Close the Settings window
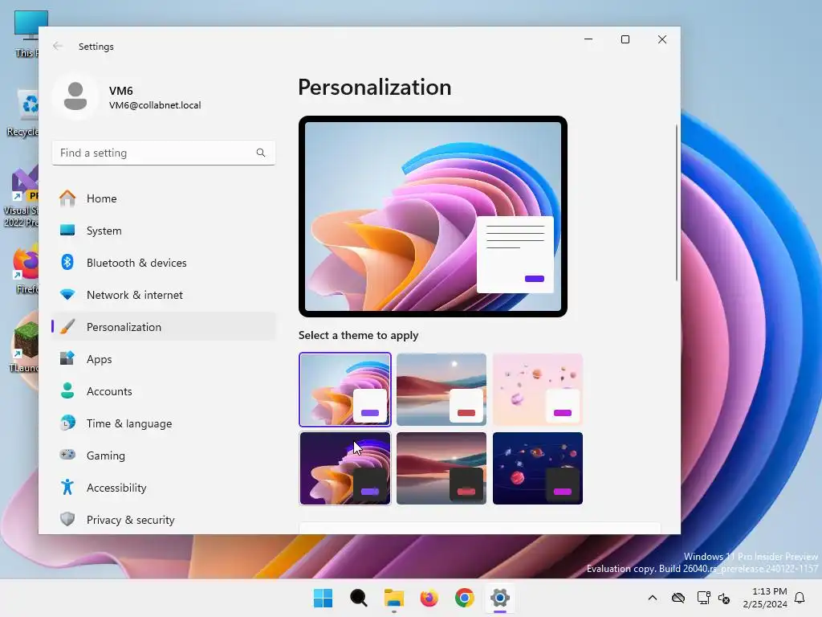822x617 pixels. pos(662,39)
